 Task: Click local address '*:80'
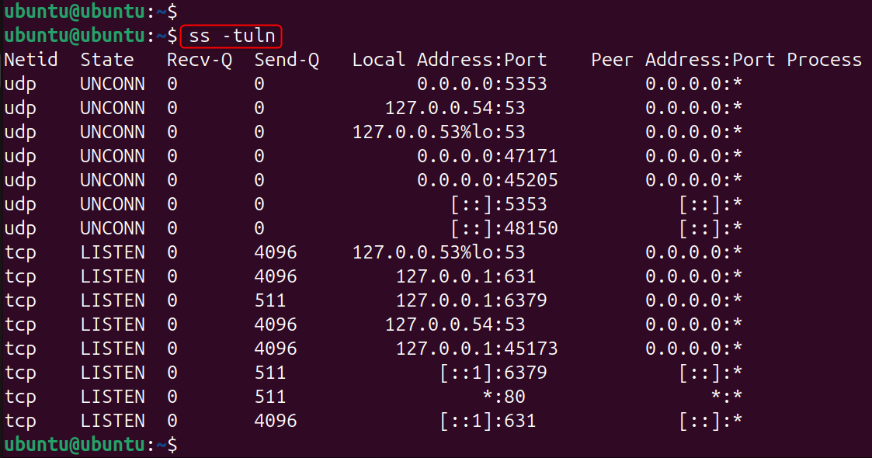pyautogui.click(x=504, y=397)
